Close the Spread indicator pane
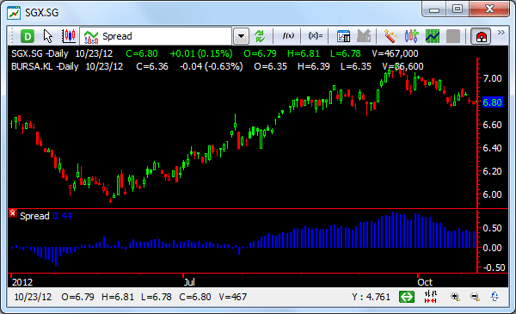This screenshot has width=516, height=314. tap(13, 213)
